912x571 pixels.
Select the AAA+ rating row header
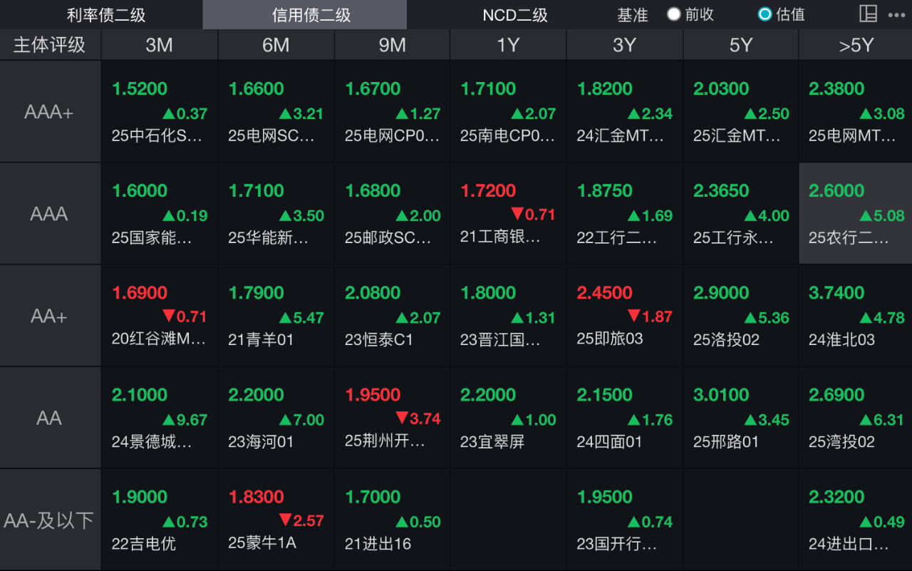[49, 112]
